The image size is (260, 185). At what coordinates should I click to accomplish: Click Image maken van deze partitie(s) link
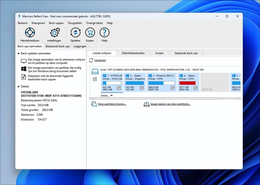pos(170,104)
